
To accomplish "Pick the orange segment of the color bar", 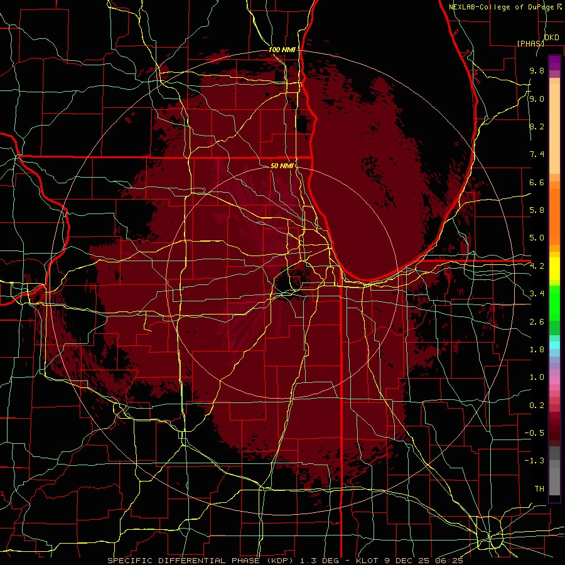I will click(554, 216).
